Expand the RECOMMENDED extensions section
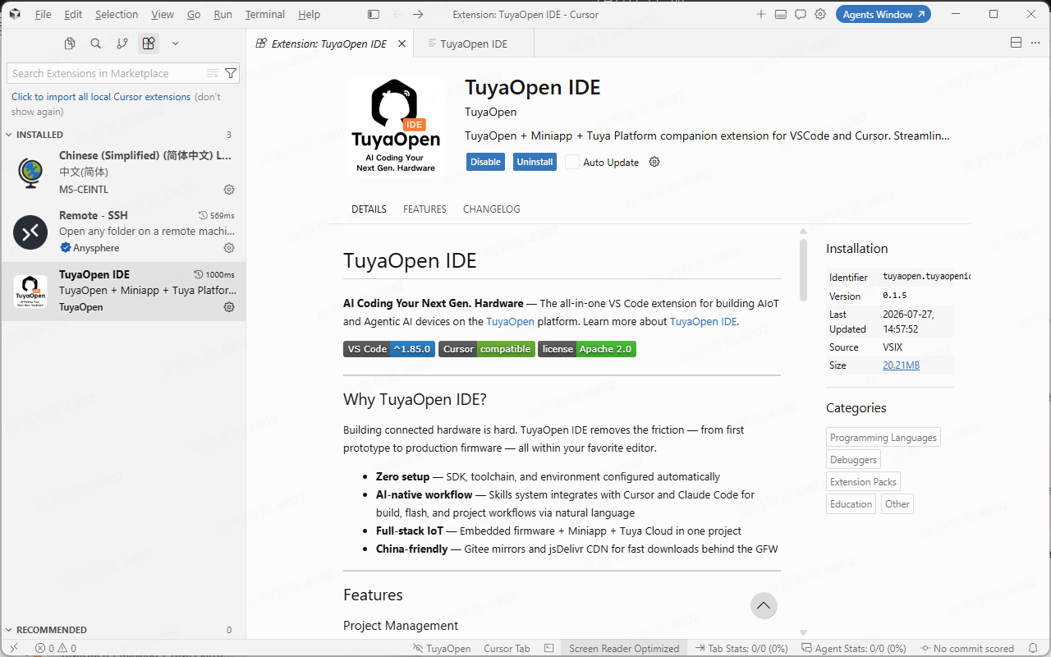 click(123, 630)
